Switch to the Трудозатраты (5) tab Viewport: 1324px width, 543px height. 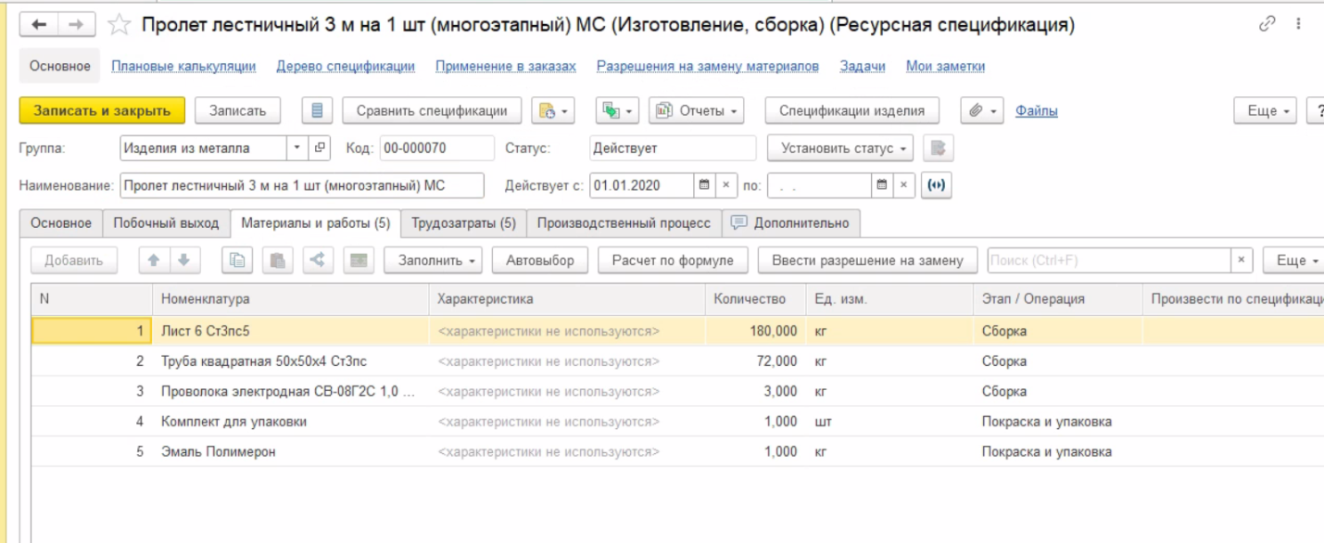(463, 223)
